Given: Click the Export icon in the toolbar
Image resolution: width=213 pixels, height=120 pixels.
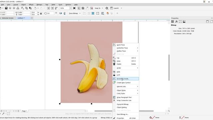Looking at the screenshot, I should (53, 8).
